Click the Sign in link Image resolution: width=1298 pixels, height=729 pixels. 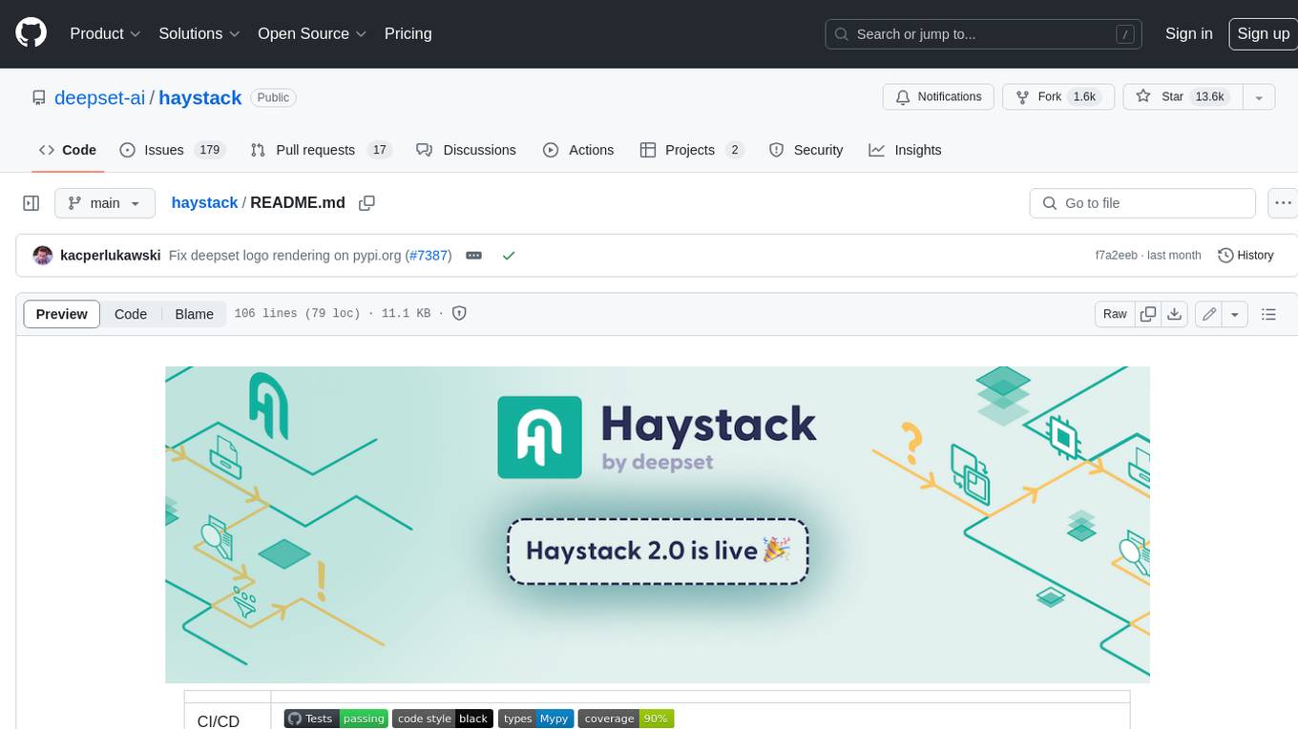1188,33
